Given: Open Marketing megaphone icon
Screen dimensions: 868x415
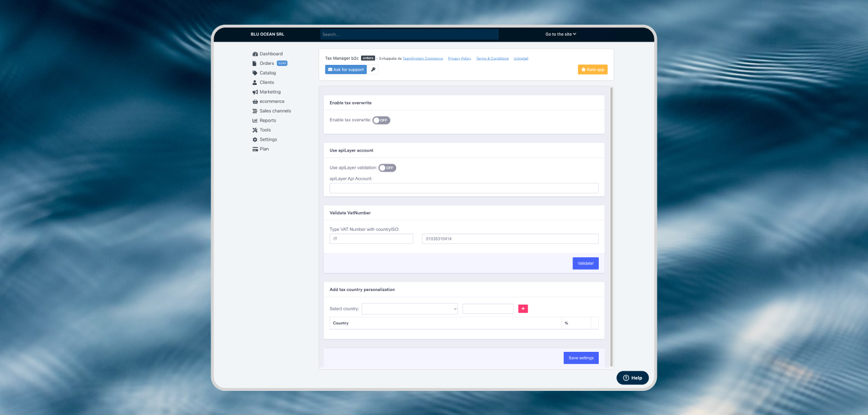Looking at the screenshot, I should [255, 92].
